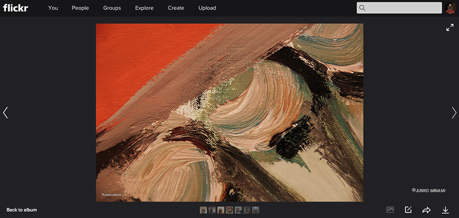Click the magnifying glass search icon
Screen dimensions: 459x218
[x=363, y=8]
